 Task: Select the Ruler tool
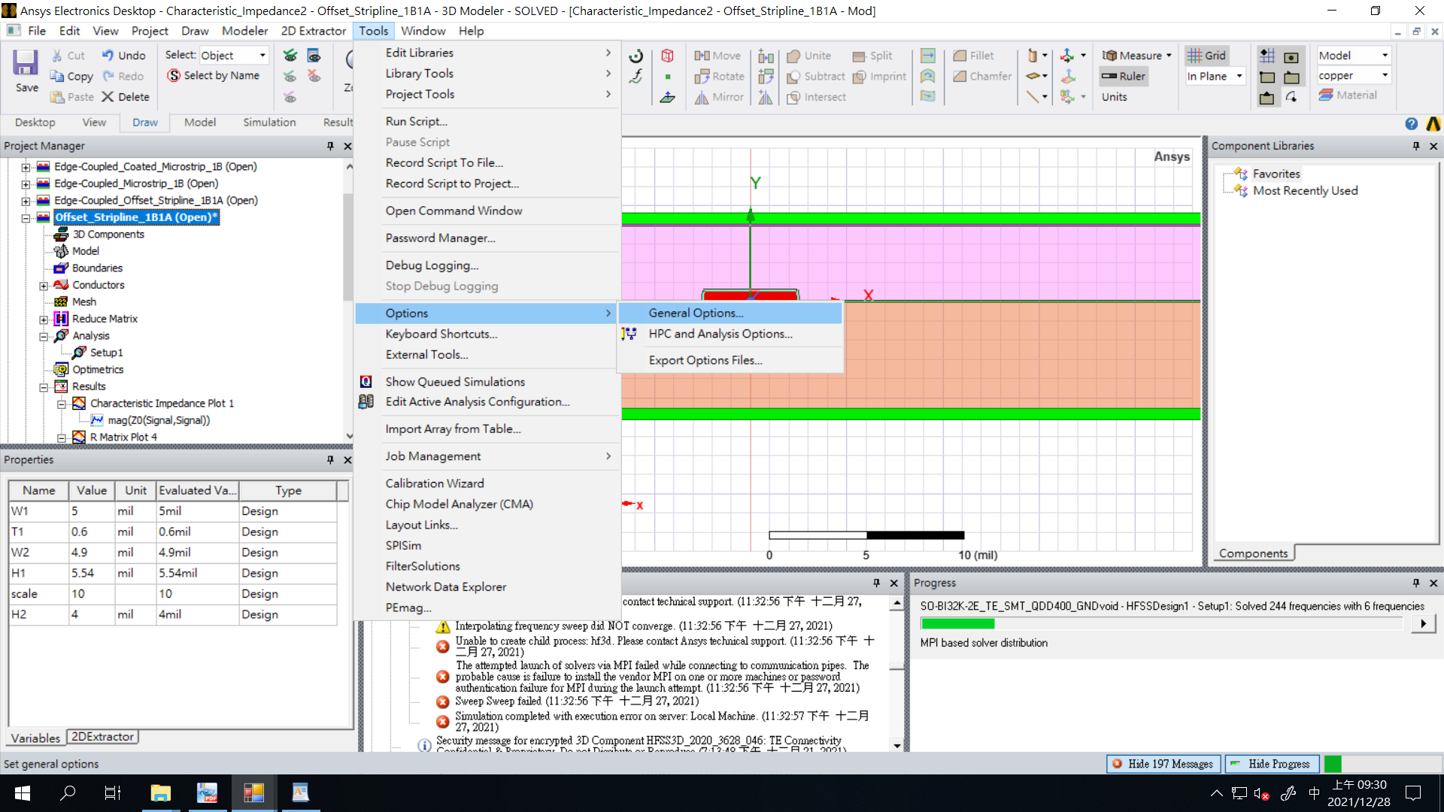point(1124,76)
